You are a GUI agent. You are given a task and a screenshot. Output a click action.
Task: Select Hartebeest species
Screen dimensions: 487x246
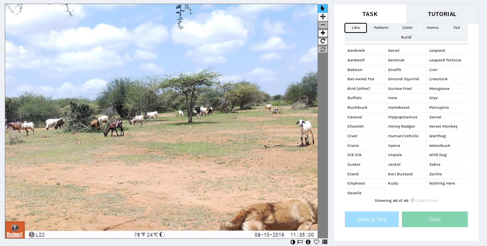point(405,108)
